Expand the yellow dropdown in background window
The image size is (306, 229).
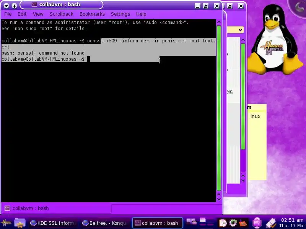[x=240, y=30]
